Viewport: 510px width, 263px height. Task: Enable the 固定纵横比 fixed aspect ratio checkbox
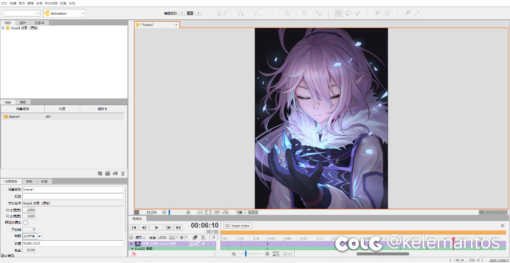pos(25,222)
